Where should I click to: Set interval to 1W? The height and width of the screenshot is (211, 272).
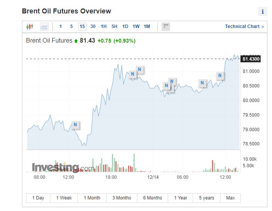click(x=136, y=26)
